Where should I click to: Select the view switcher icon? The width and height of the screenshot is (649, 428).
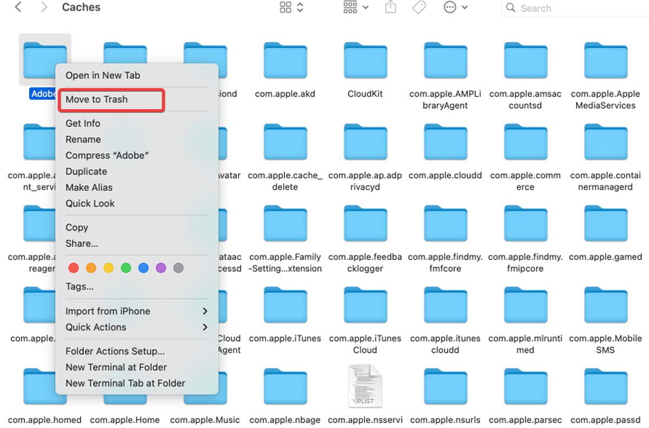coord(287,7)
